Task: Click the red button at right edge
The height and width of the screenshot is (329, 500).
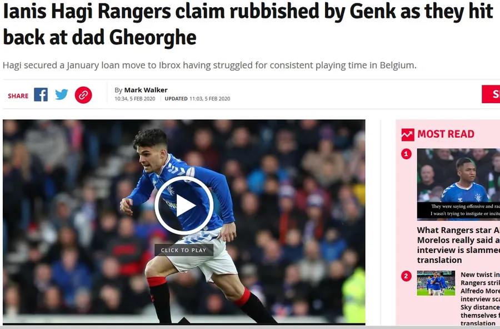Action: [491, 94]
